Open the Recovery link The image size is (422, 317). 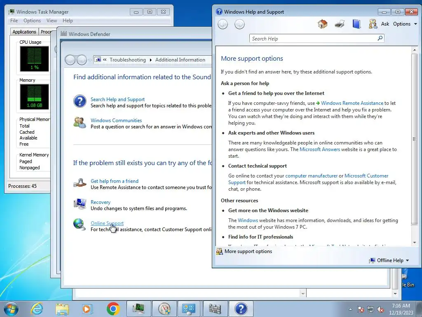[x=101, y=202]
